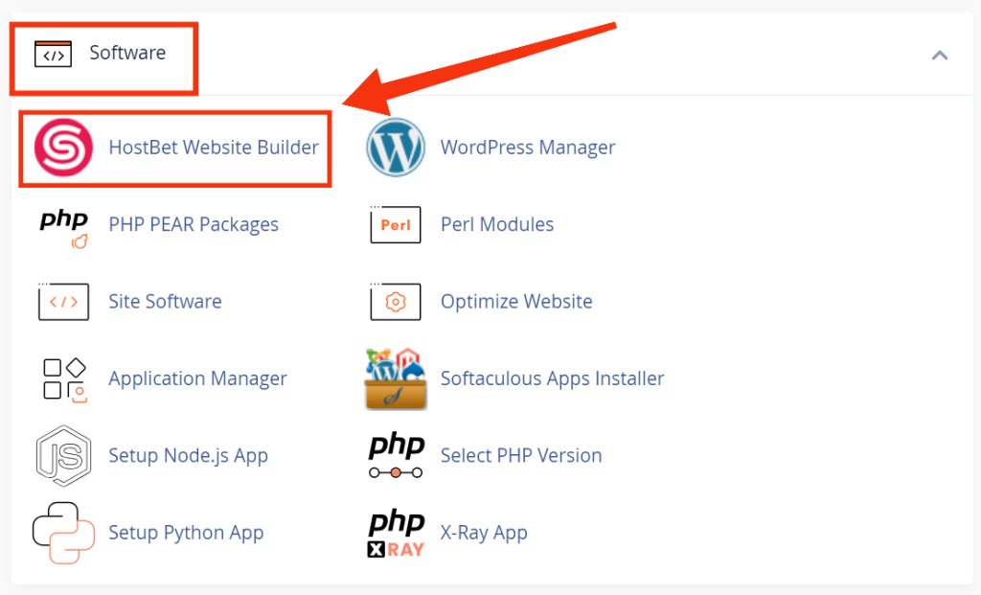
Task: Open the X-Ray App link
Action: pos(484,533)
